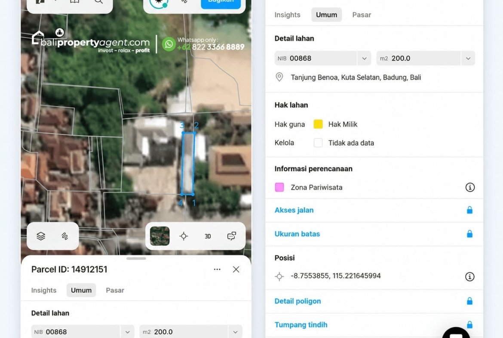This screenshot has width=503, height=338.
Task: Click the lock icon on Tumpang tindih row
Action: [469, 325]
